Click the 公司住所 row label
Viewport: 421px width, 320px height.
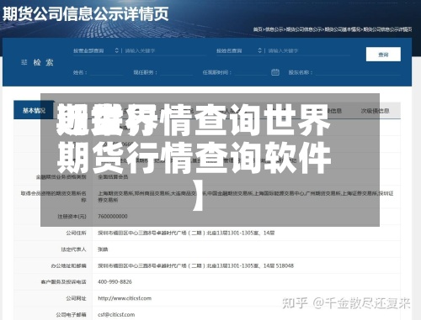point(76,233)
